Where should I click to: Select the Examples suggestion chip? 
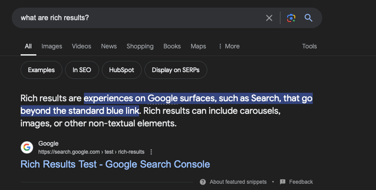41,70
